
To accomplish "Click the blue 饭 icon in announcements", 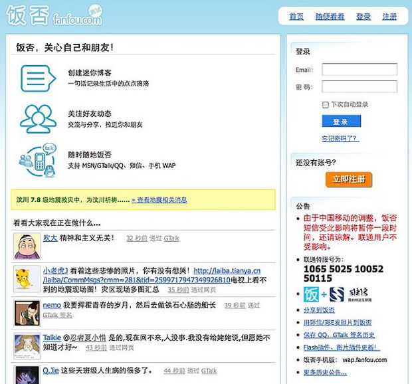I will [x=311, y=294].
